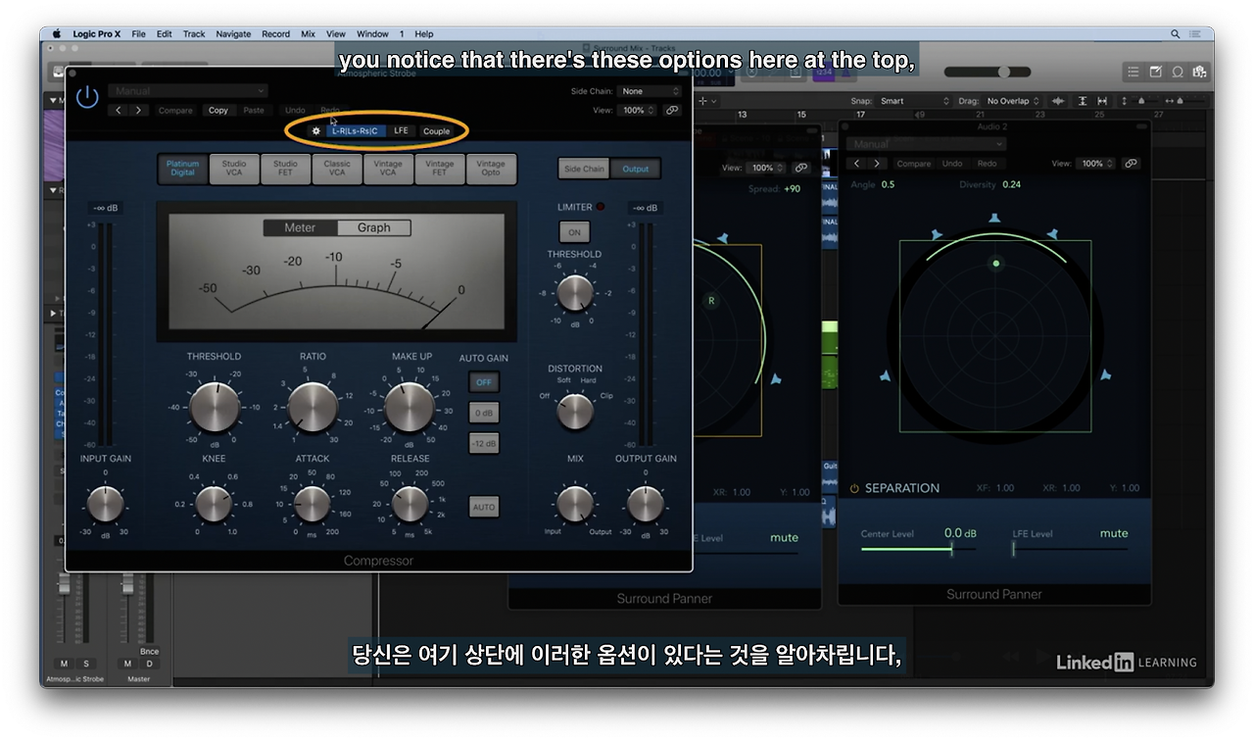This screenshot has width=1254, height=741.
Task: Toggle the waveform zoom icon in Tracks area
Action: [x=1058, y=101]
